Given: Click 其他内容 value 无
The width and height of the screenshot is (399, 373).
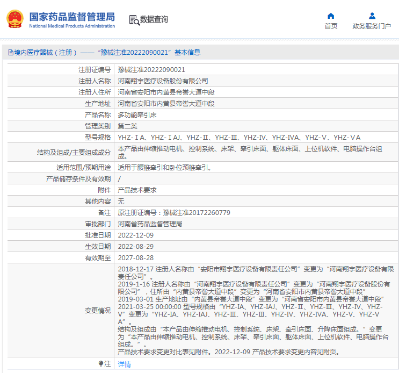Looking at the screenshot, I should coord(121,202).
